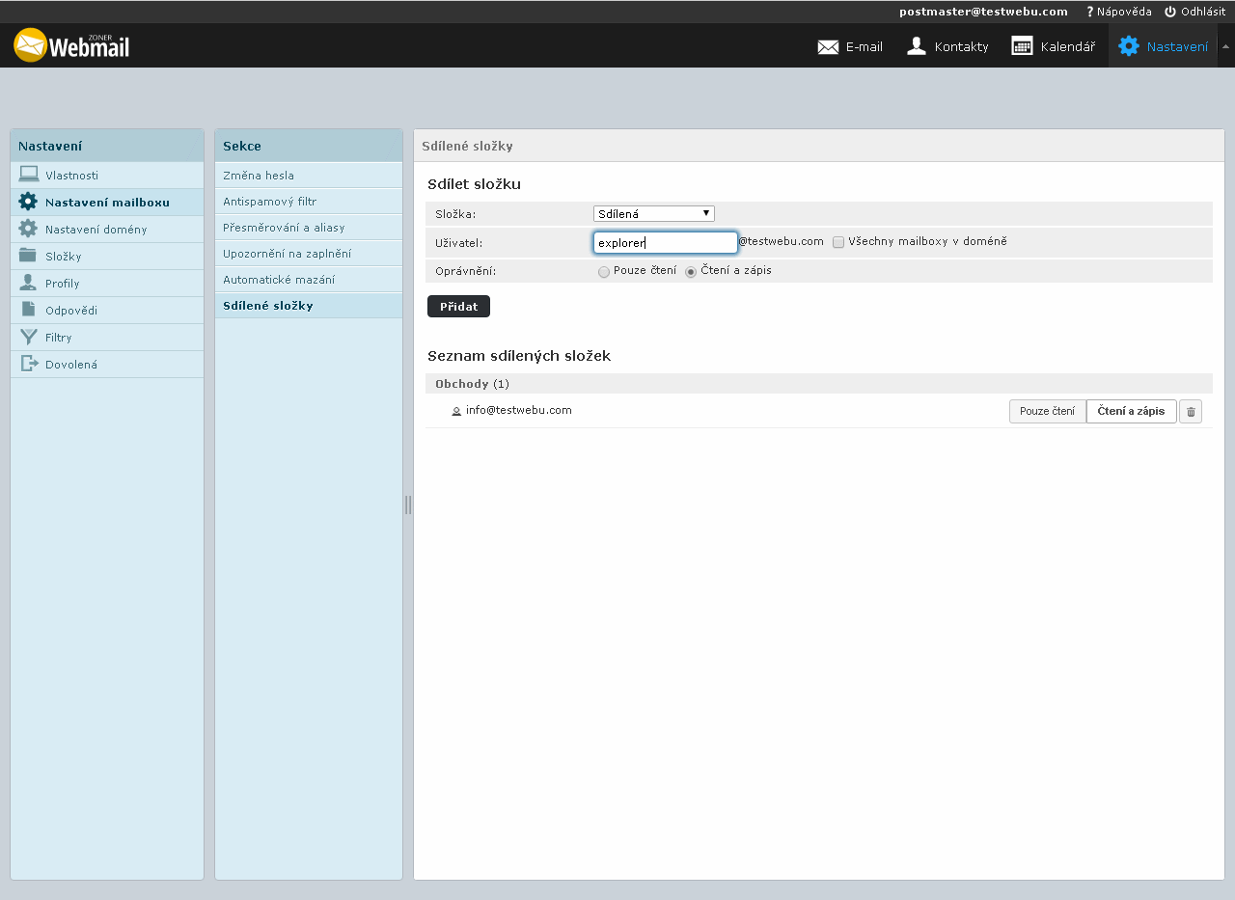Delete info@testwebu.com share with trash icon

[1191, 412]
